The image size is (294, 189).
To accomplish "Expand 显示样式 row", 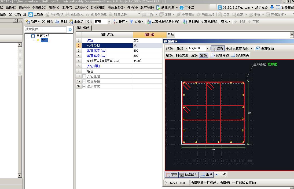I will pos(84,86).
